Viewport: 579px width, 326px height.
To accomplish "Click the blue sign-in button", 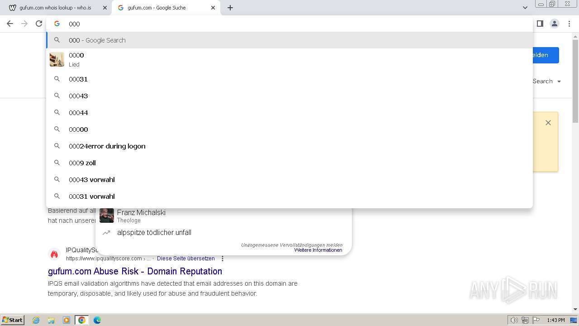I will [x=546, y=55].
